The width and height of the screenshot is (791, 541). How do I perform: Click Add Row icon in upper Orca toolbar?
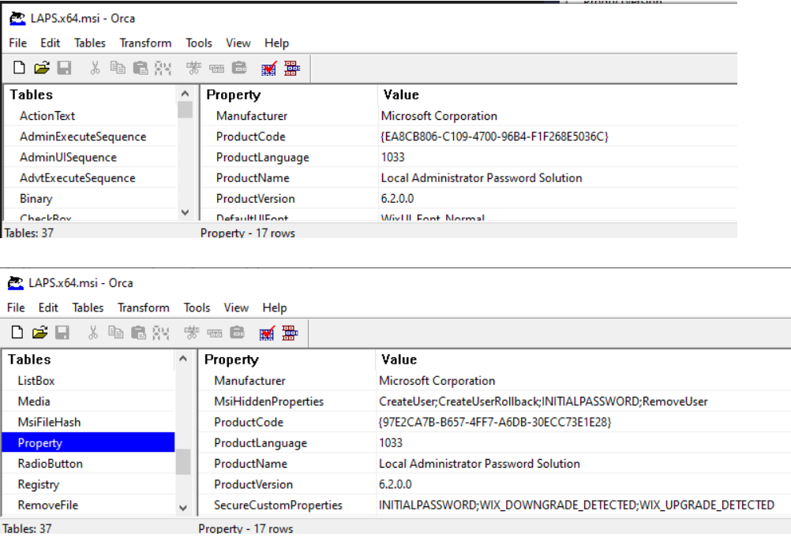[217, 68]
